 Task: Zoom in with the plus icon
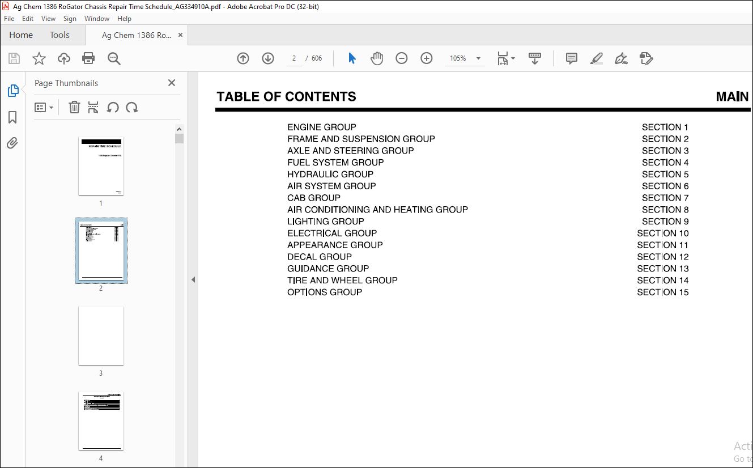point(427,58)
